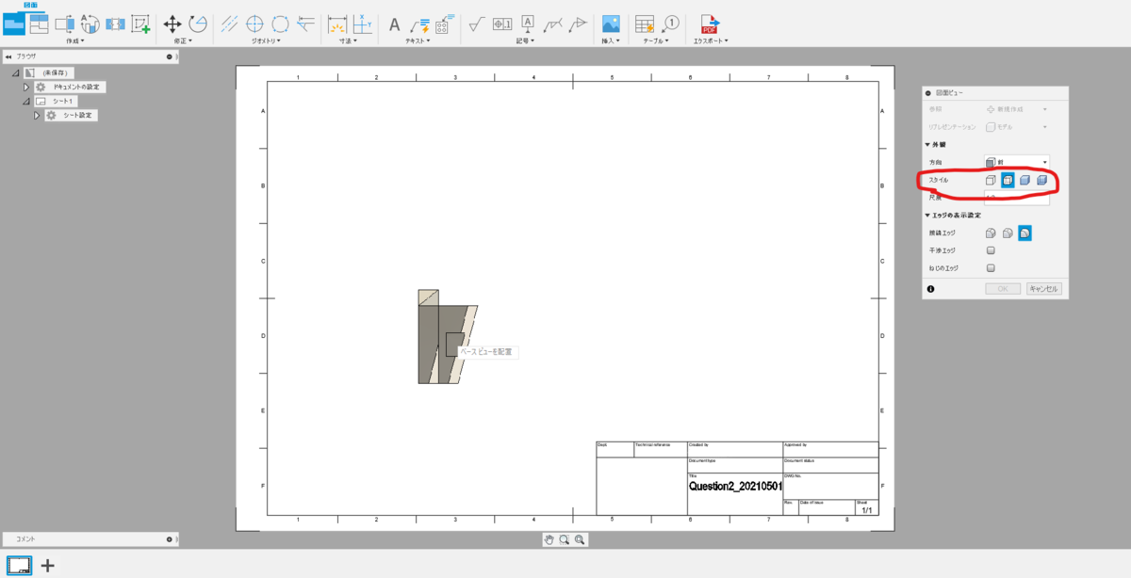Screen dimensions: 1131x578
Task: Set 接線エッジ to shortened option
Action: tap(1008, 233)
